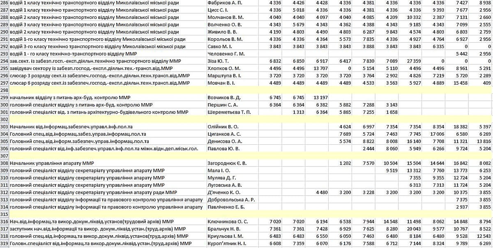Click row number 307 header
493x248 pixels.
click(x=5, y=156)
